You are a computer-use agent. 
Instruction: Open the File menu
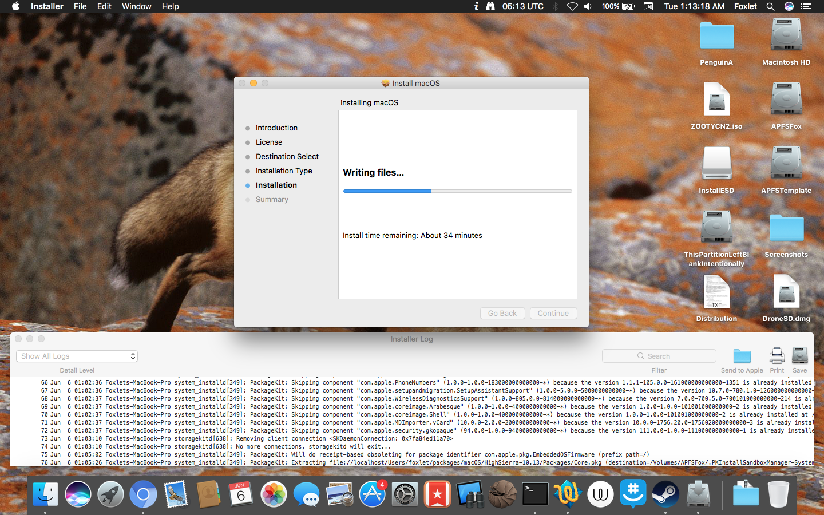point(80,6)
